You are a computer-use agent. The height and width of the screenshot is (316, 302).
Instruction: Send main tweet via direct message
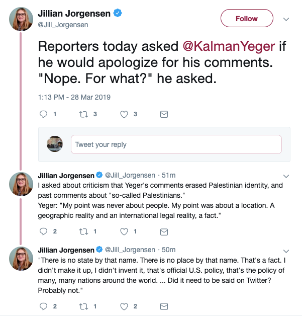pos(163,114)
